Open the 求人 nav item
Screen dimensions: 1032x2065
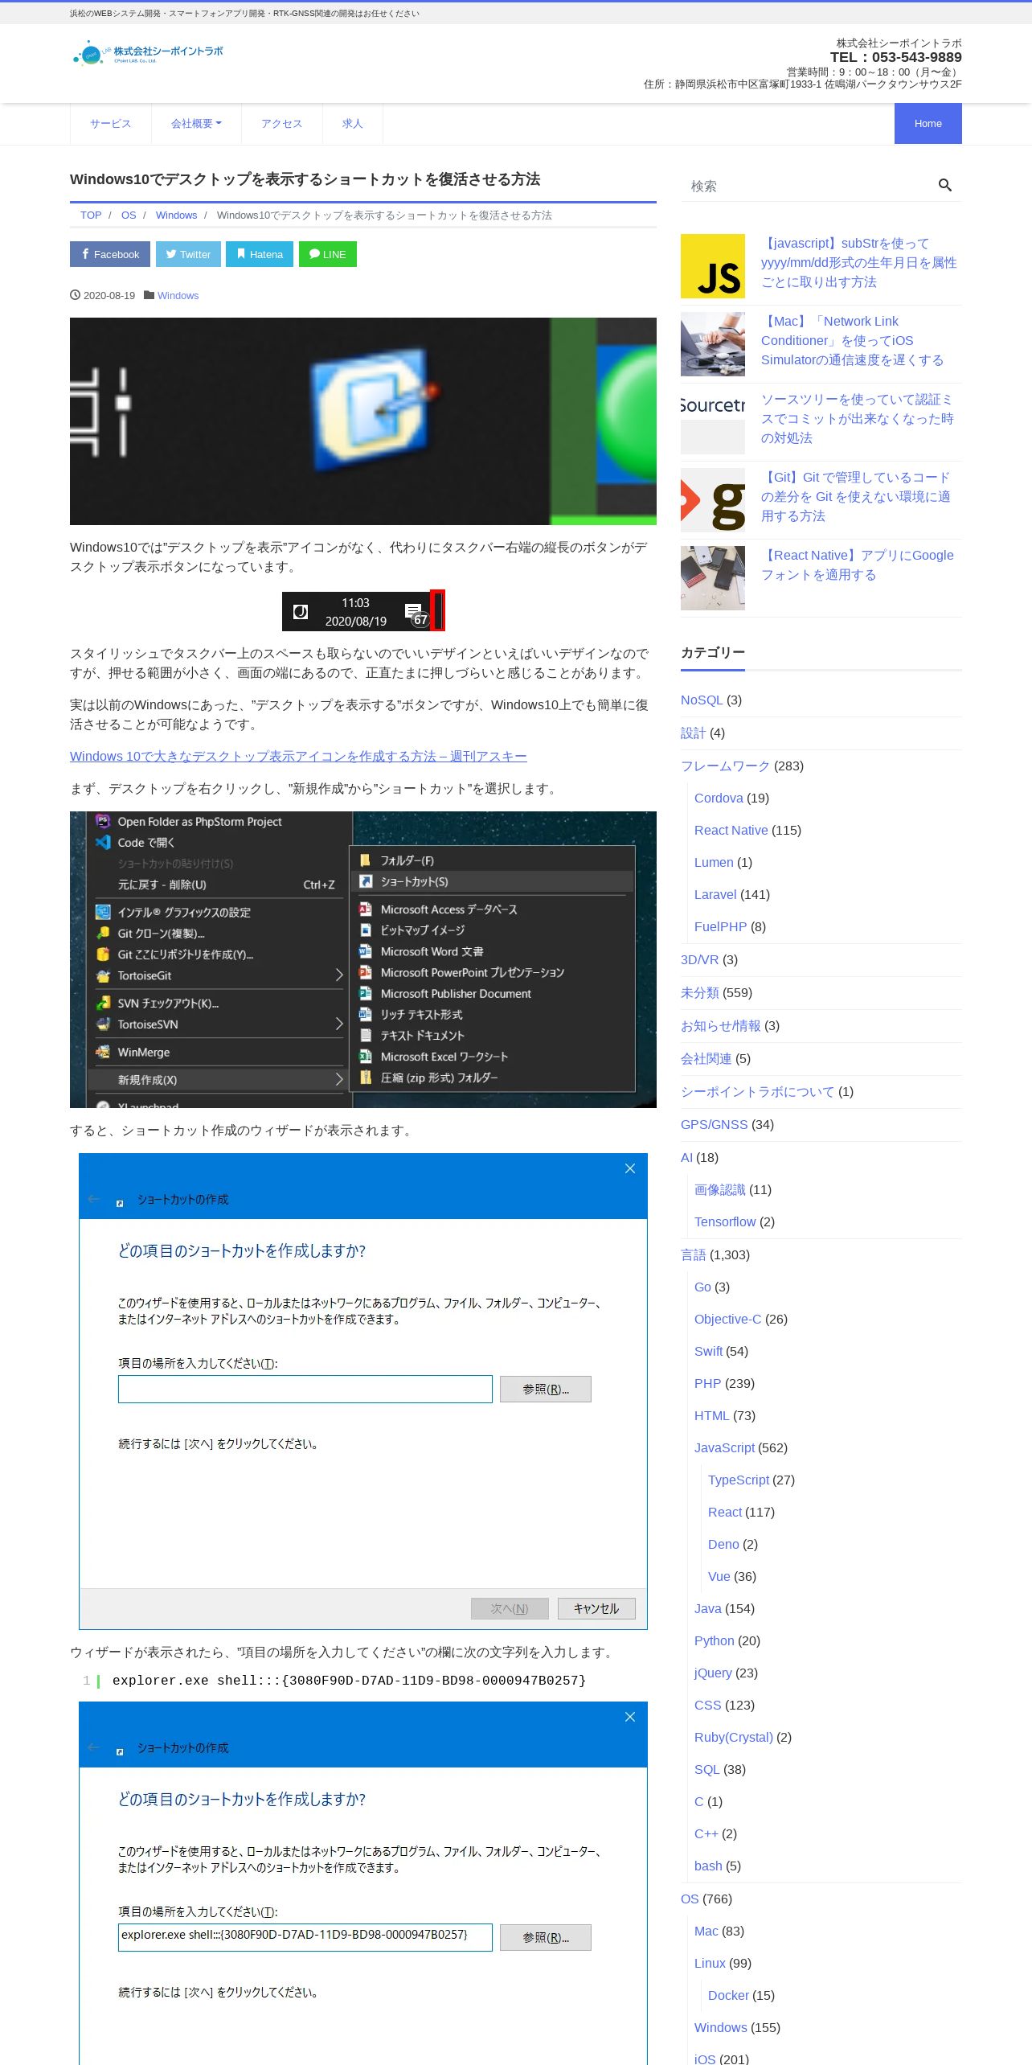pos(353,123)
